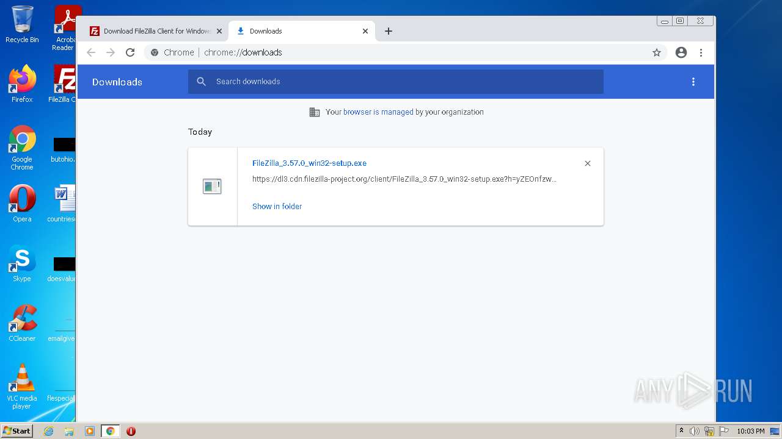Open Chrome's three-dot main menu
The image size is (782, 439).
click(701, 52)
